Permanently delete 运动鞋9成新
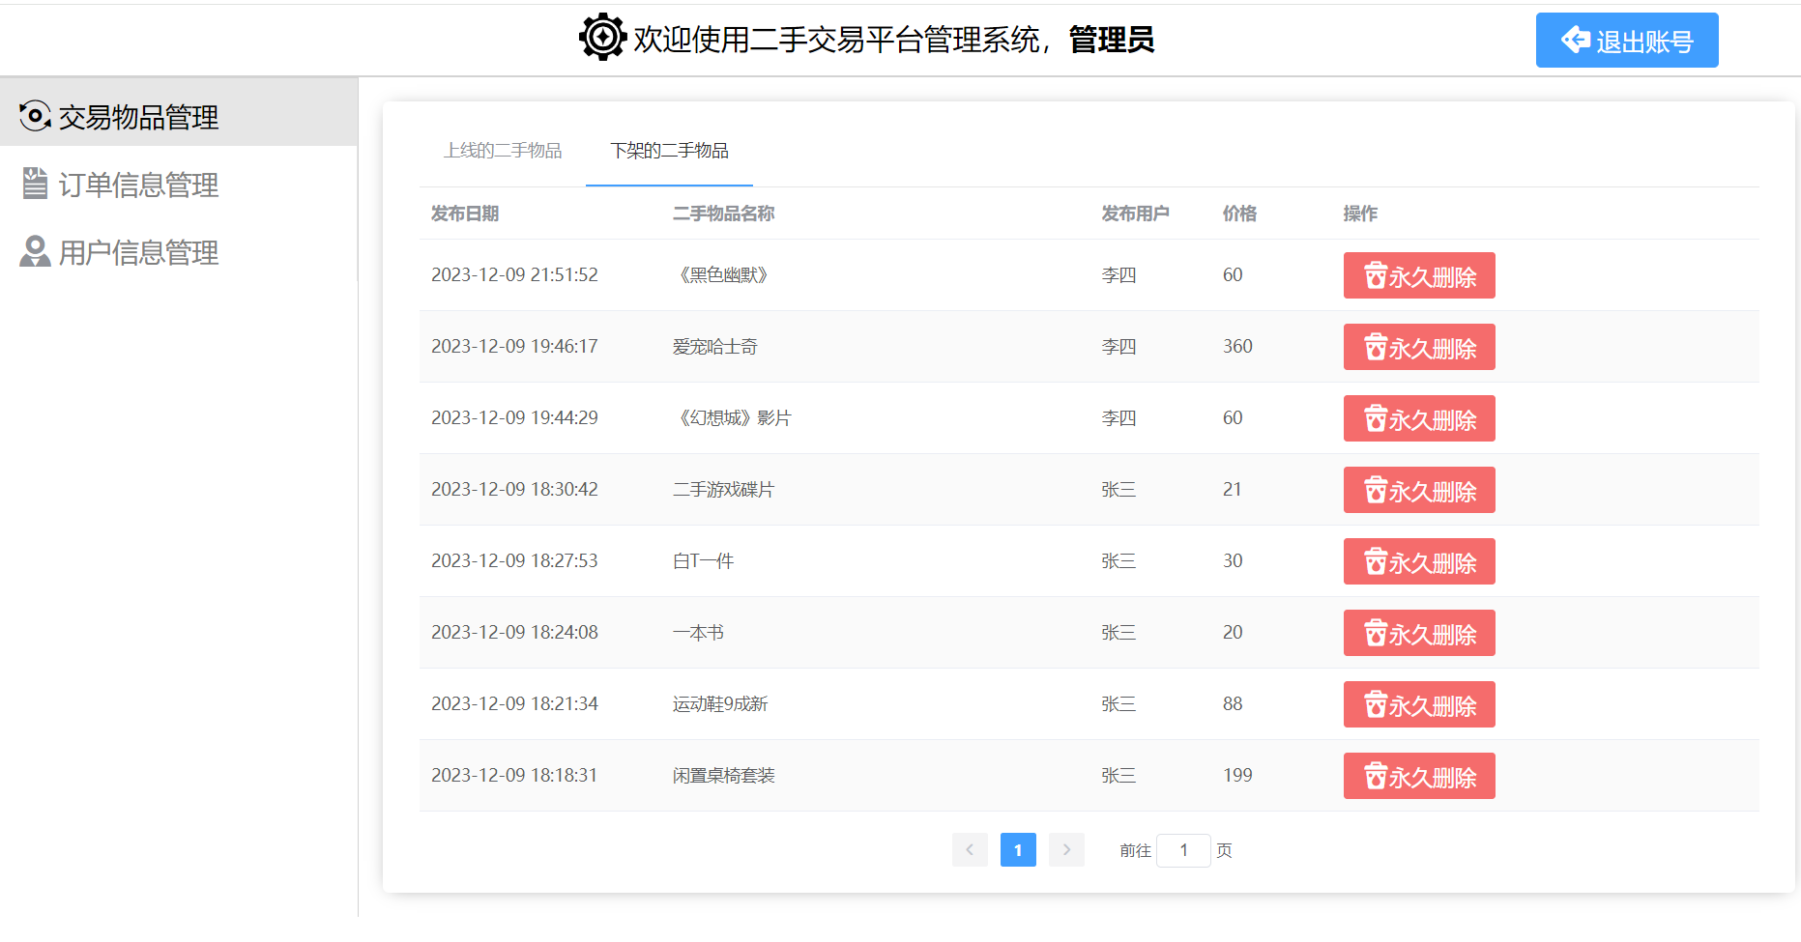Image resolution: width=1801 pixels, height=942 pixels. coord(1419,704)
